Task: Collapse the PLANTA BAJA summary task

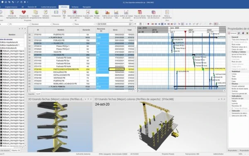Action: (49, 38)
